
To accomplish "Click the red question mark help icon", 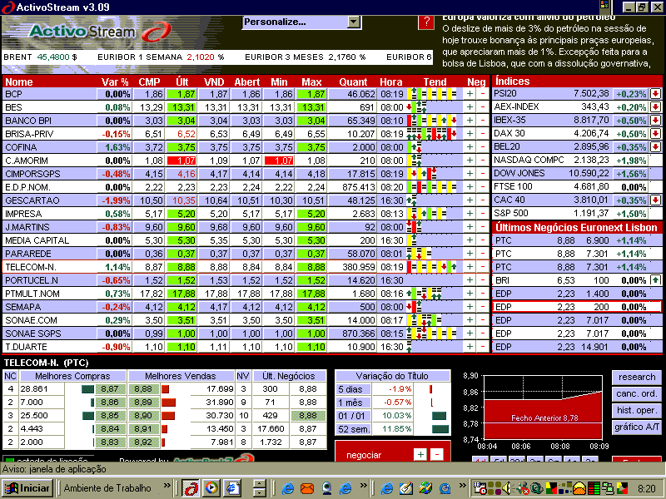I will pos(424,22).
